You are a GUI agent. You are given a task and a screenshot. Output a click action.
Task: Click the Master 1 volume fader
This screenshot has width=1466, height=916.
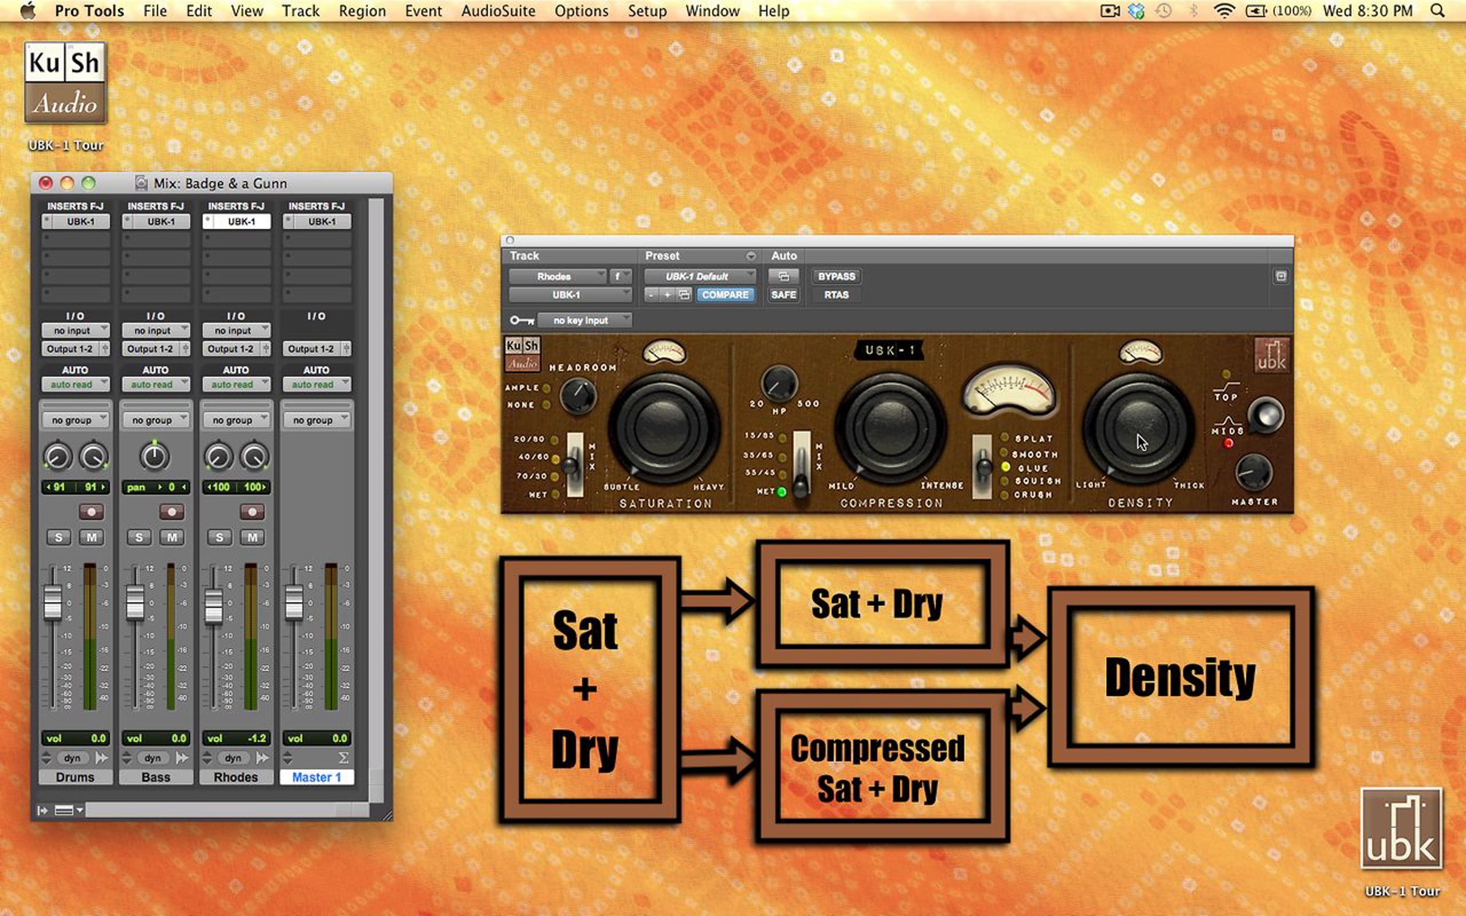click(x=294, y=602)
